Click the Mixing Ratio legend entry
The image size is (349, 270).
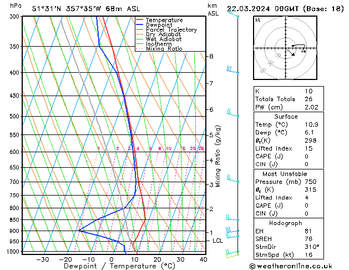coord(159,48)
